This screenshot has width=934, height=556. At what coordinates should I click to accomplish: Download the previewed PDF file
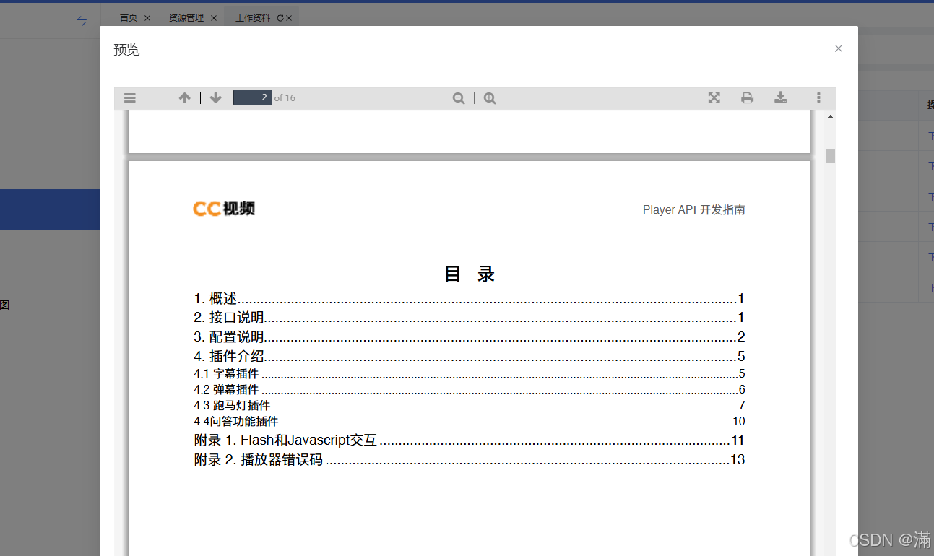pos(780,97)
